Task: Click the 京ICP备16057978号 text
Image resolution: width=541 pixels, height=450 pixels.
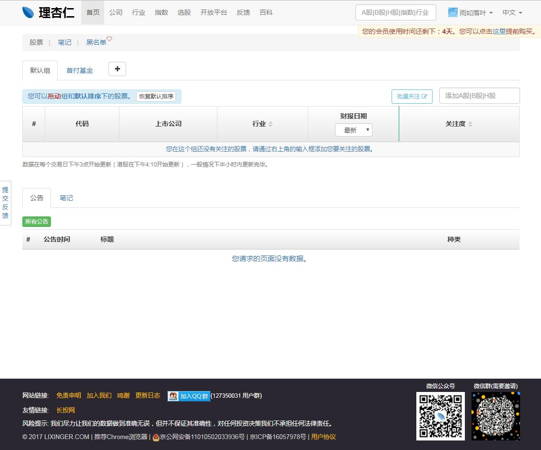Action: [278, 437]
